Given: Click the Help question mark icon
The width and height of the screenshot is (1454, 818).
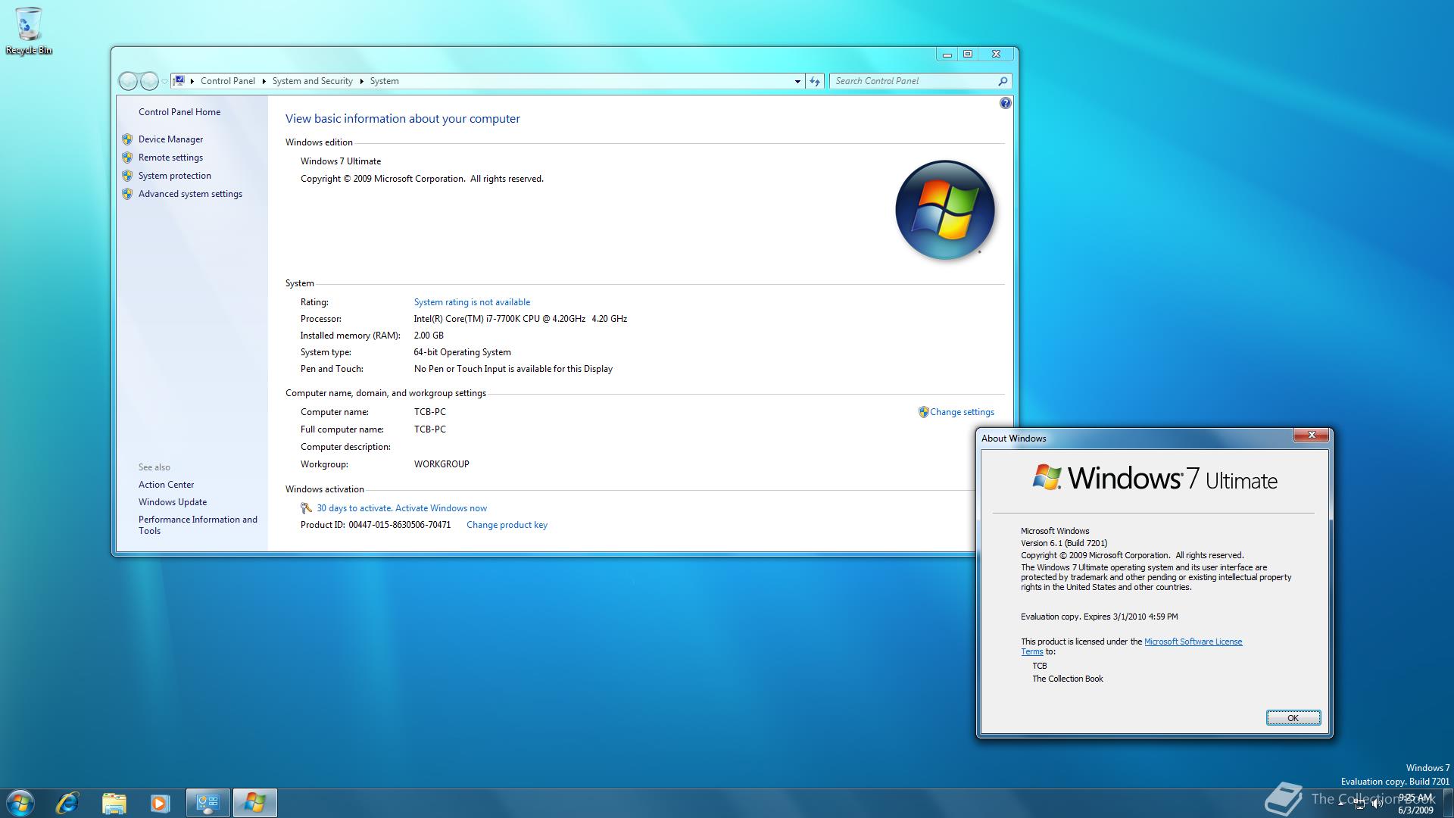Looking at the screenshot, I should (x=1005, y=102).
